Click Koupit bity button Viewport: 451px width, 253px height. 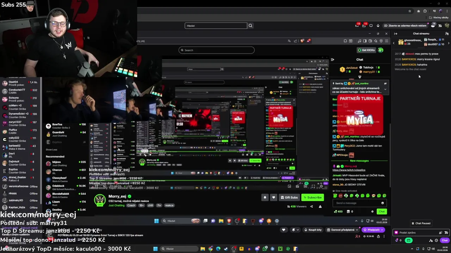pos(313,230)
